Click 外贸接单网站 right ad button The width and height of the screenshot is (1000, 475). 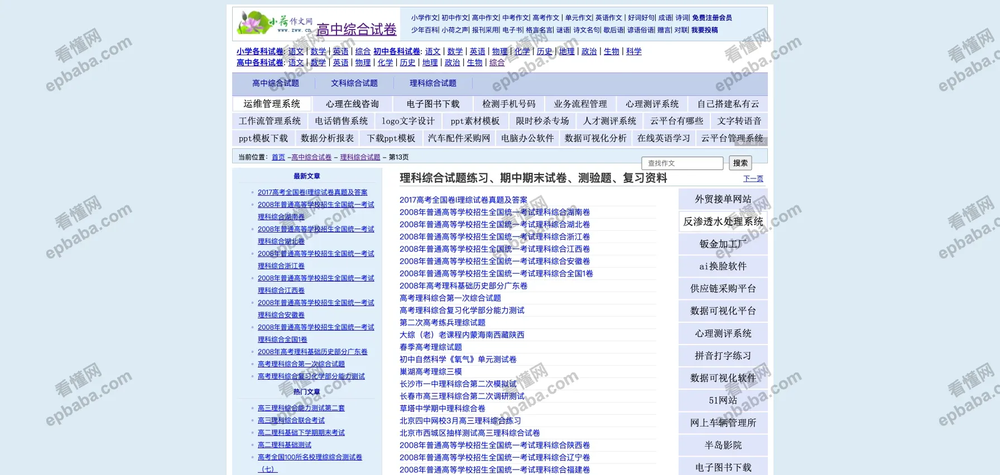click(x=723, y=199)
